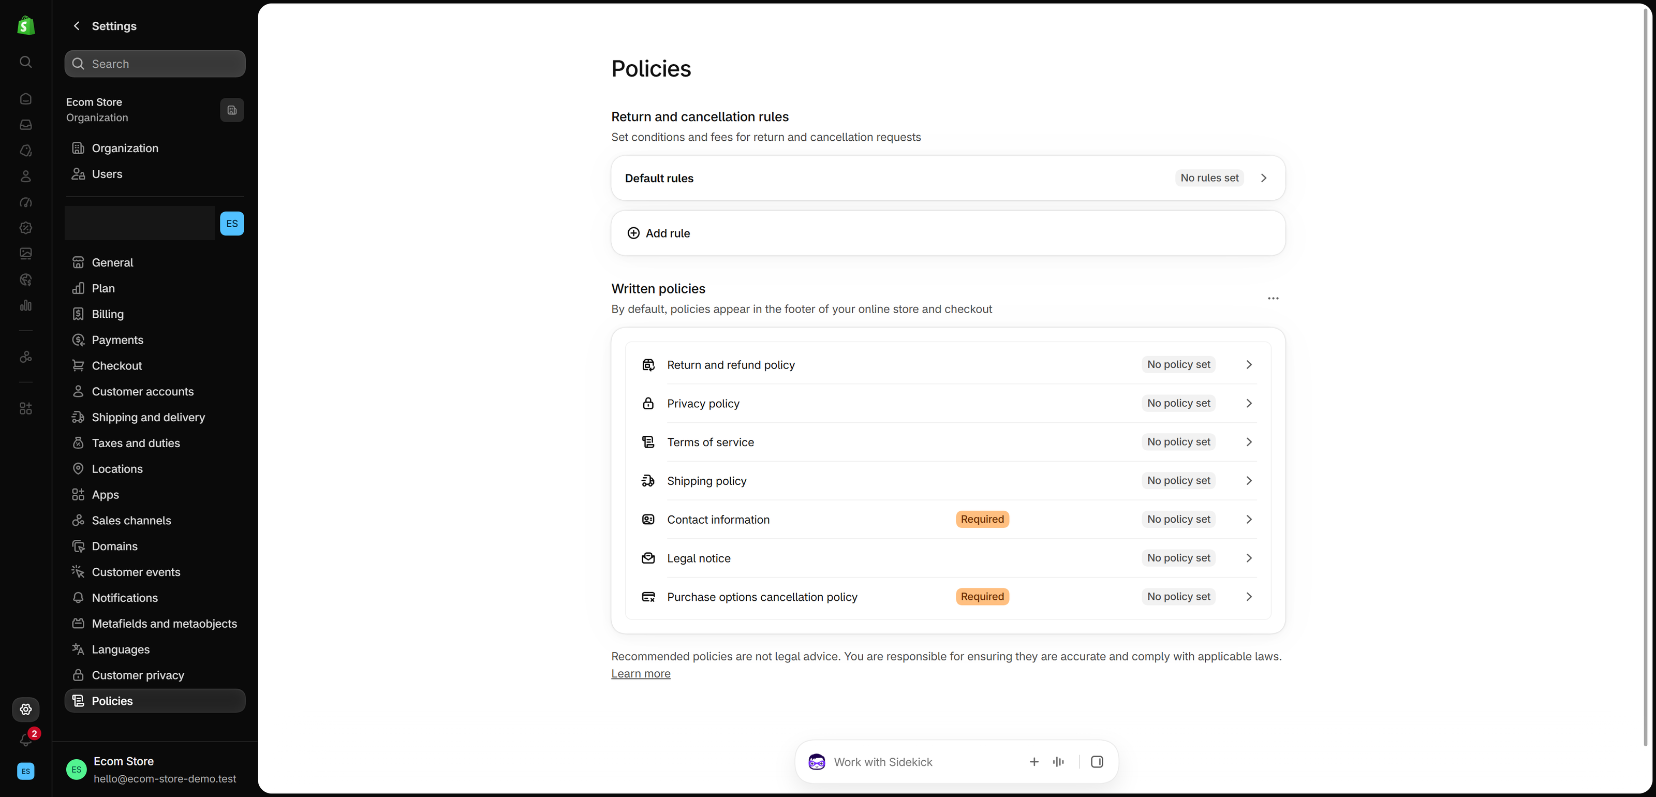
Task: Open Return and refund policy row
Action: tap(948, 364)
